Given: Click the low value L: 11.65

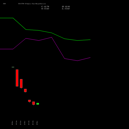Looking at the screenshot, I should coord(66,9).
